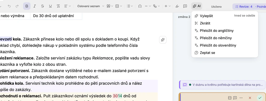This screenshot has height=101, width=266.
Task: Click the bold heading 'Založení reklamace.'
Action: (17, 58)
